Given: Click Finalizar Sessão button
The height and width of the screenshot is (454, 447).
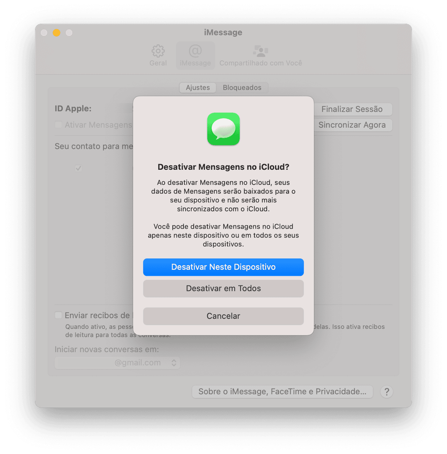Looking at the screenshot, I should pyautogui.click(x=352, y=109).
